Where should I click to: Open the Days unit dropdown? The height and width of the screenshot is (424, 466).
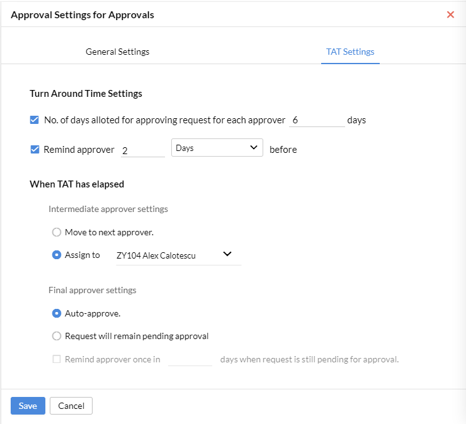pos(217,148)
